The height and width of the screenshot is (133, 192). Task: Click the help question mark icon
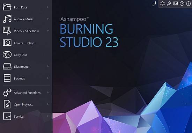pos(182,4)
